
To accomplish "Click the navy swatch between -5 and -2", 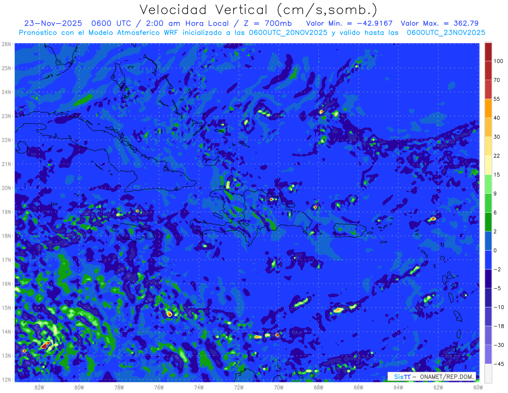I will point(488,279).
